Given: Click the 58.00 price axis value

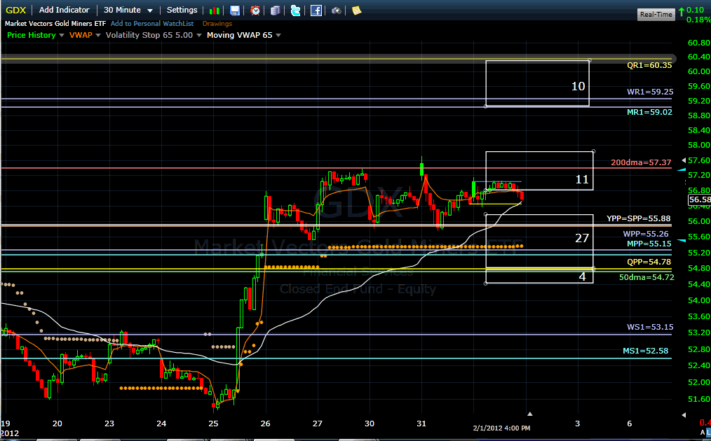Looking at the screenshot, I should [699, 145].
